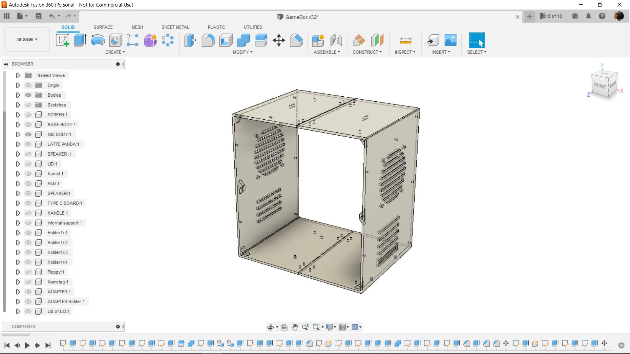Screen dimensions: 630x354
Task: Open the MODIFY dropdown menu
Action: tap(242, 52)
